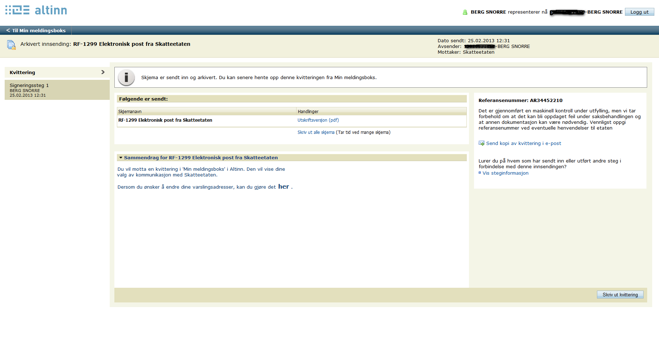
Task: Click the archived submission document icon
Action: [11, 45]
